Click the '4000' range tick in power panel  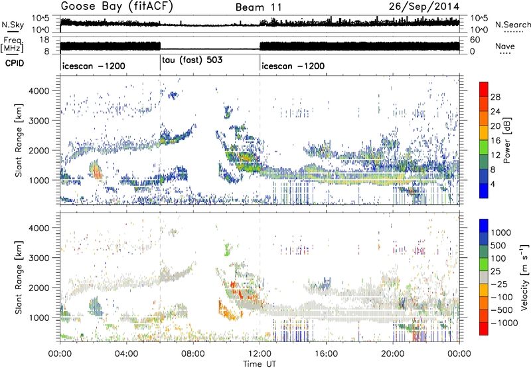click(39, 91)
